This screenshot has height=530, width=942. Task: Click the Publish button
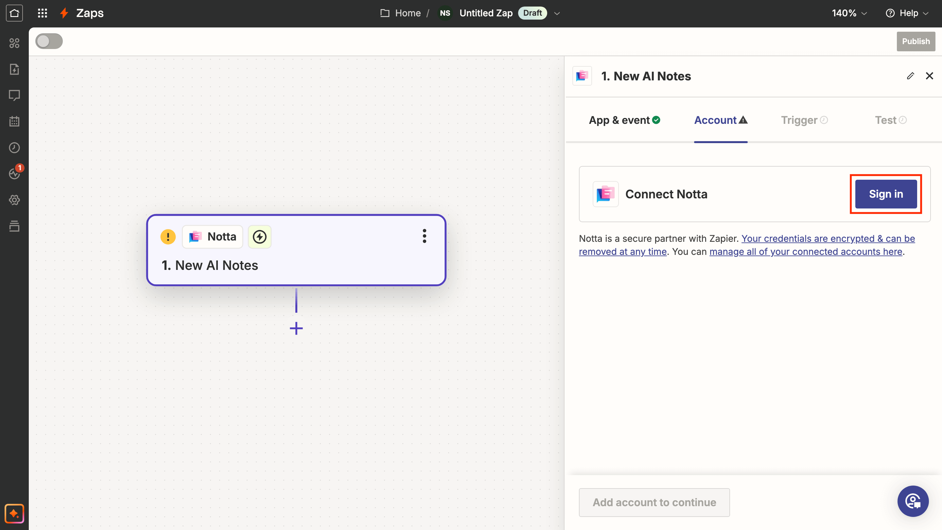pos(916,41)
